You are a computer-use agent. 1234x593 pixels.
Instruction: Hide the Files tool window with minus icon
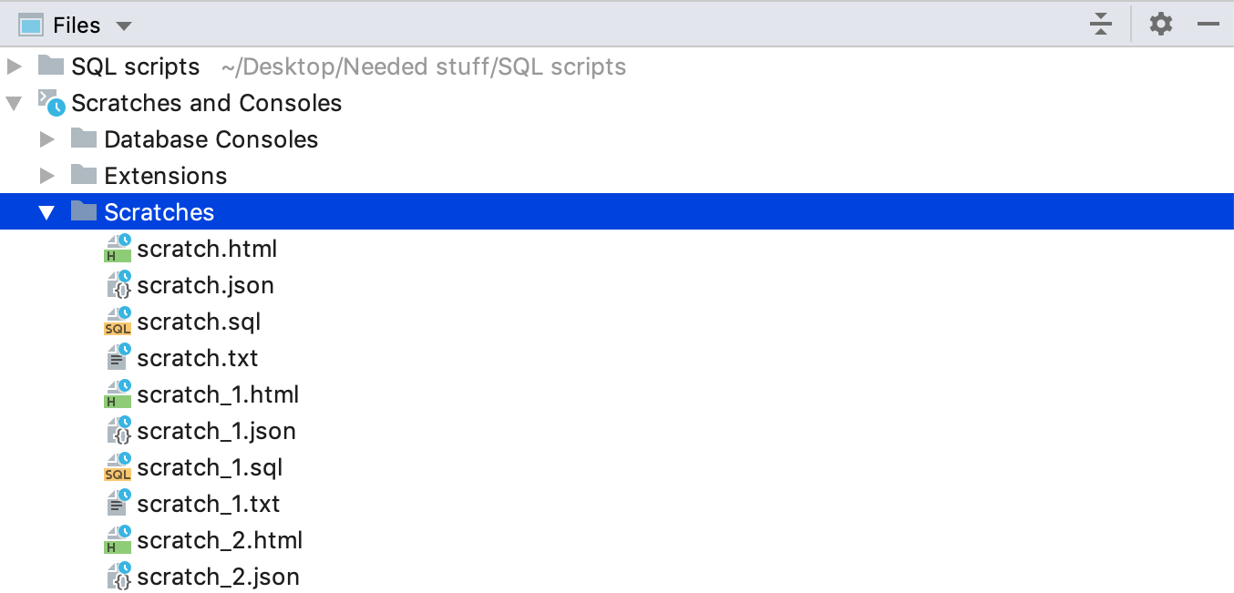point(1208,25)
